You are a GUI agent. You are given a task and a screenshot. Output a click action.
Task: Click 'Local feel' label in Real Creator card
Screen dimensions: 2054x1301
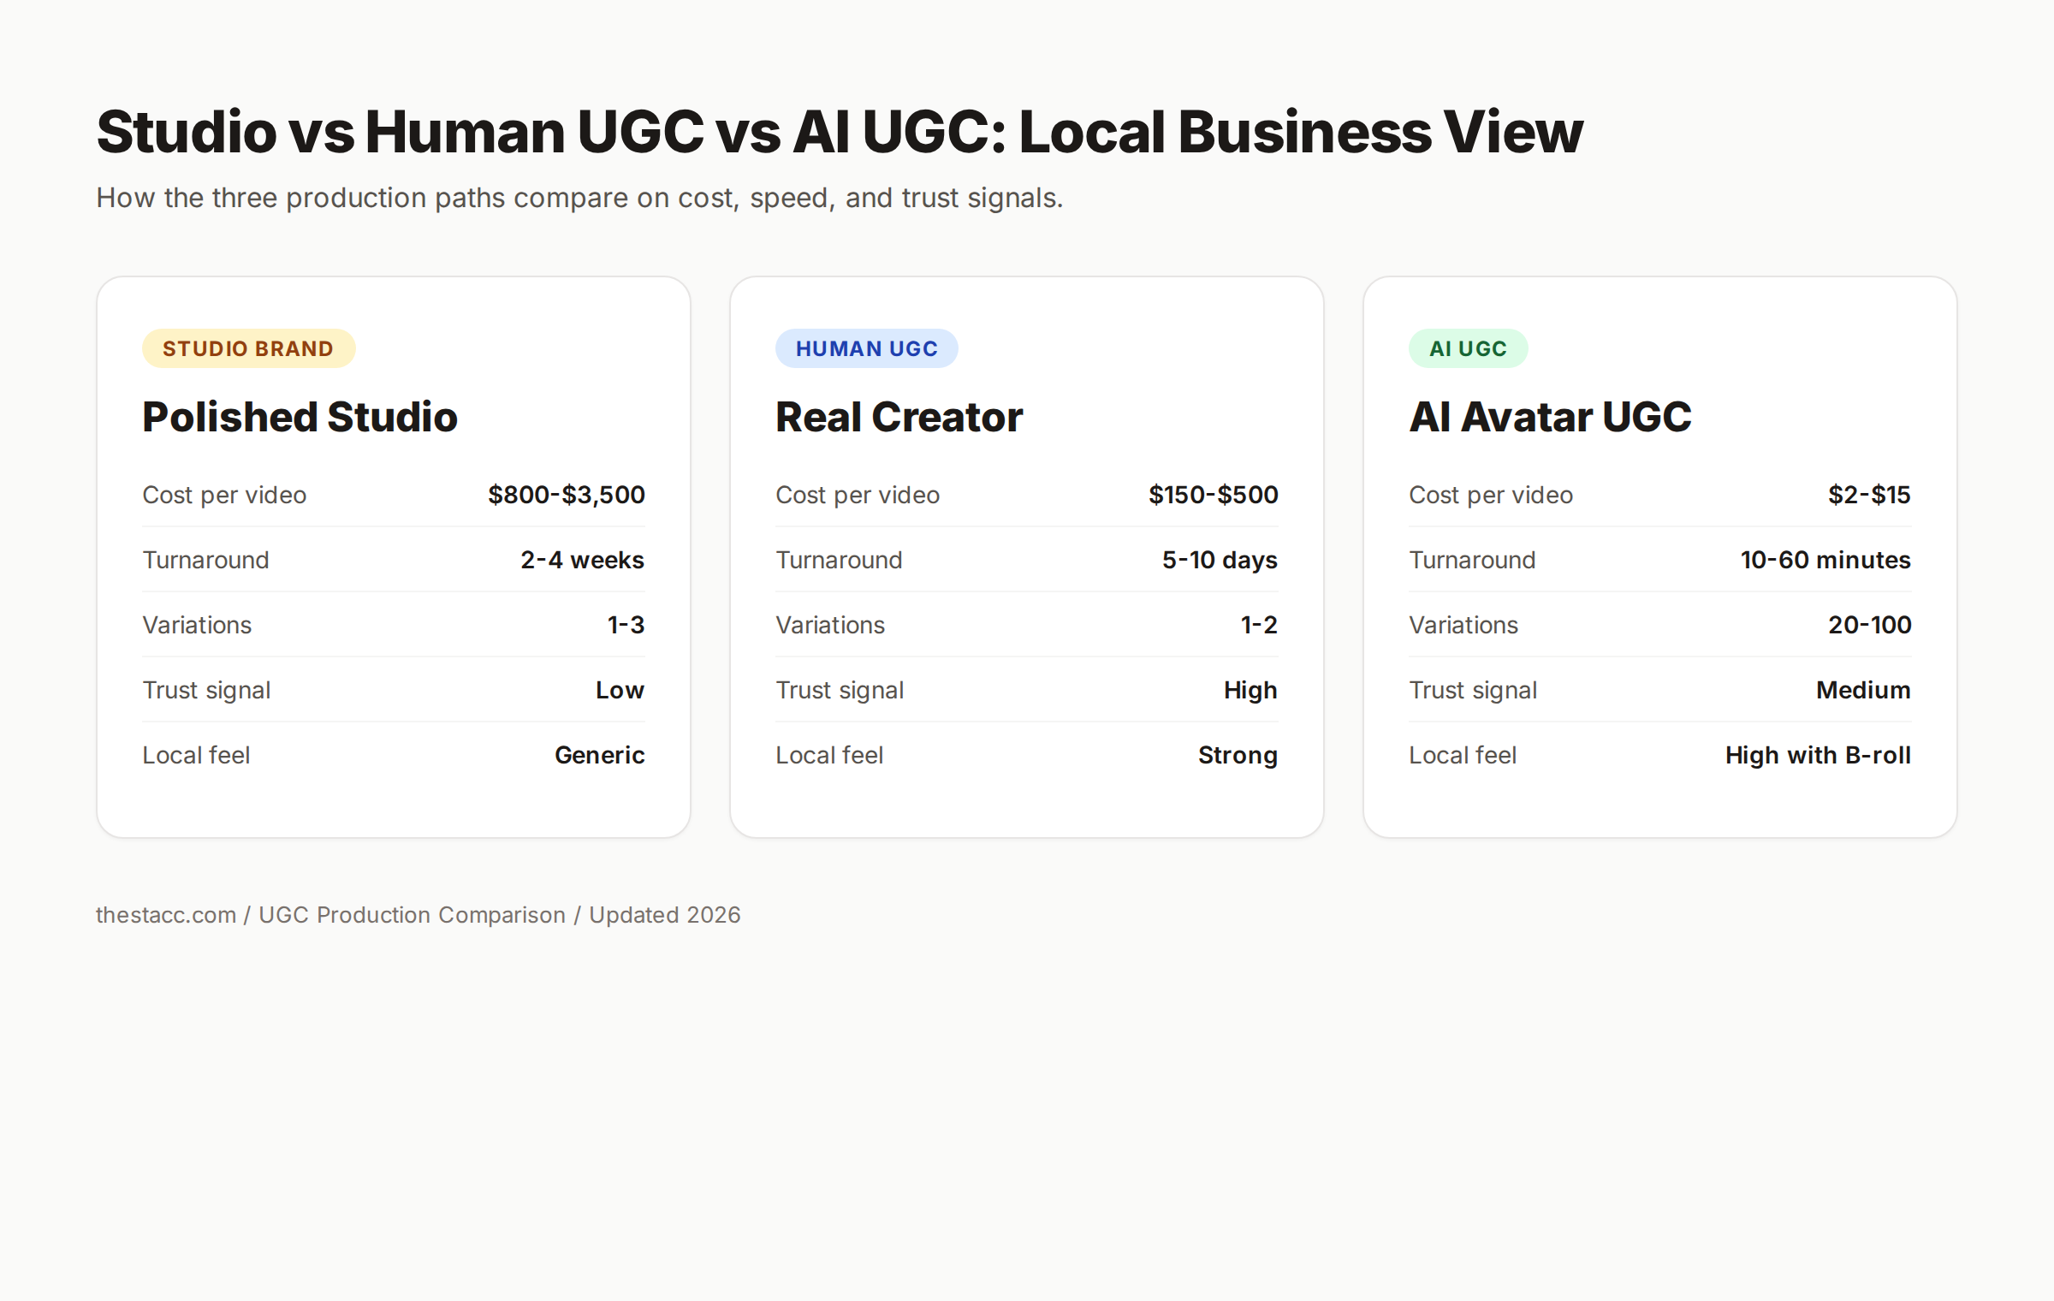coord(829,755)
